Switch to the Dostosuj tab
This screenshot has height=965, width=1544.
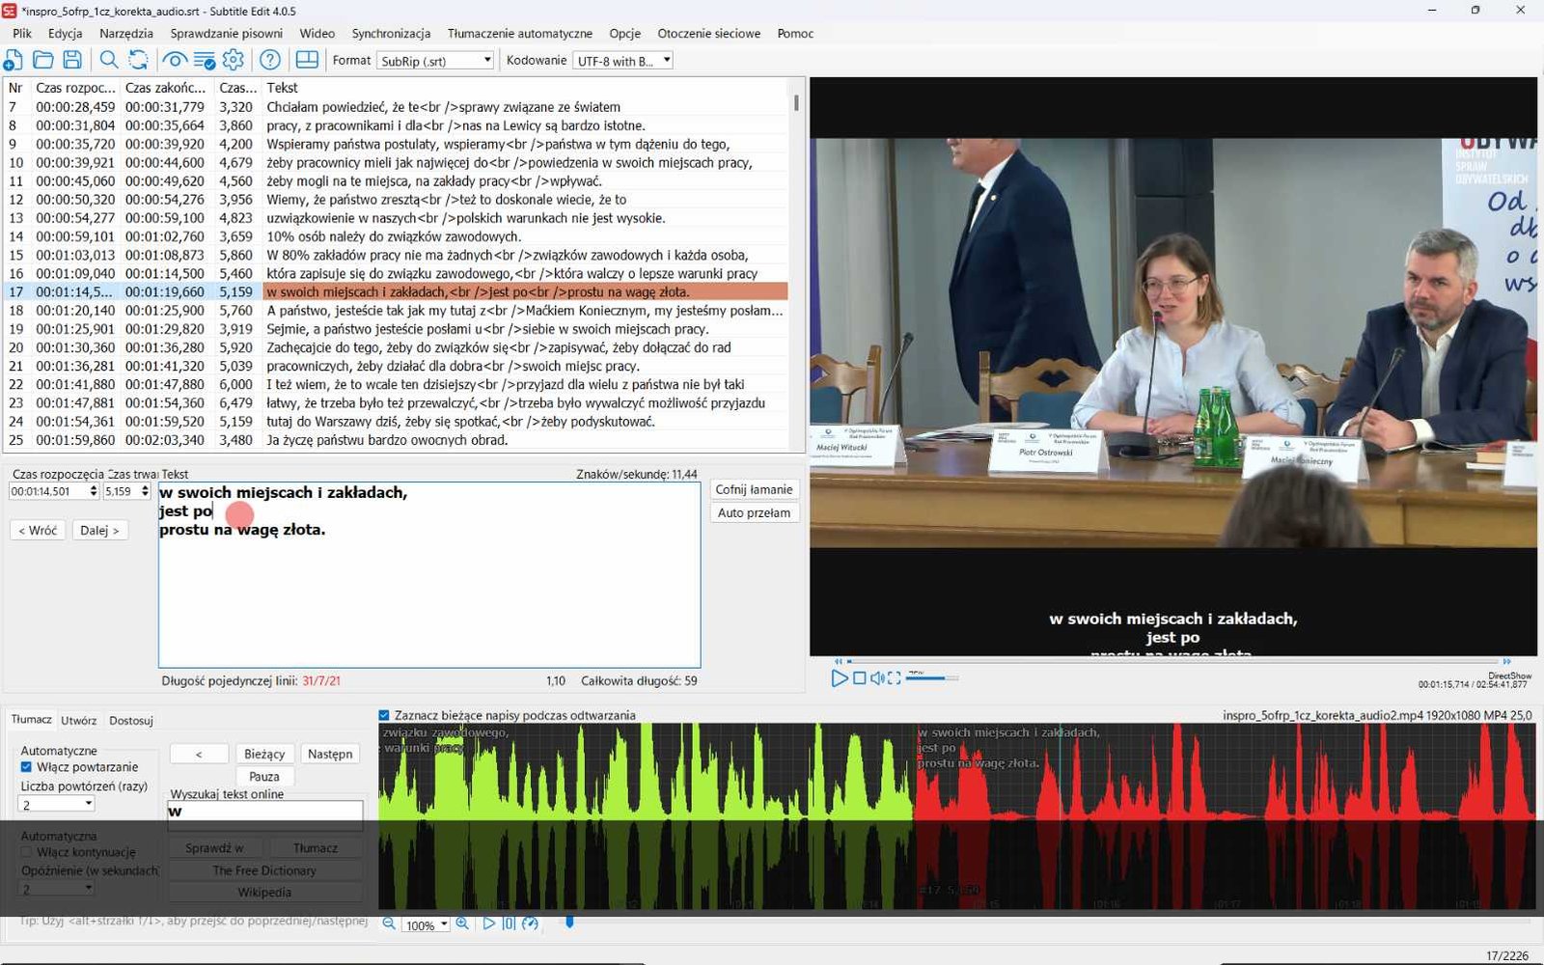click(131, 721)
